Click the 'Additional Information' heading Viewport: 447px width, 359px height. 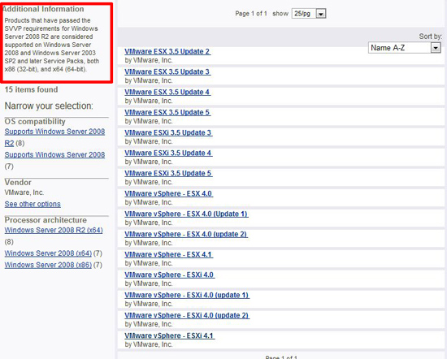click(43, 9)
